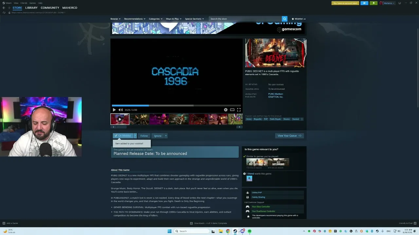Open Downloads status in bottom bar
This screenshot has width=419, height=235.
click(208, 223)
